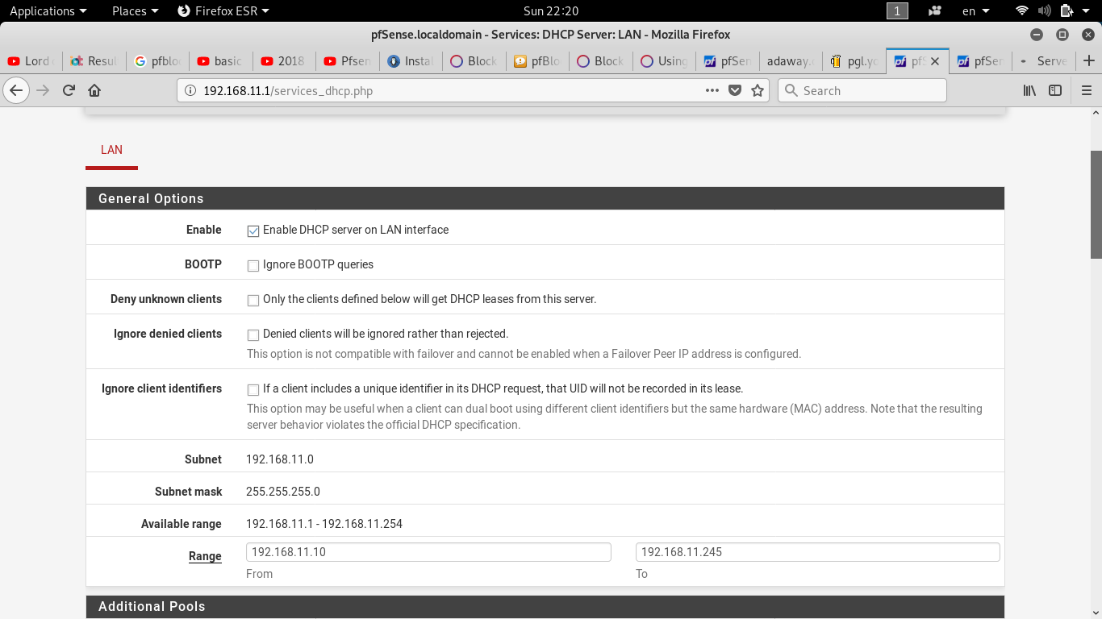
Task: Open the Places menu
Action: [x=135, y=10]
